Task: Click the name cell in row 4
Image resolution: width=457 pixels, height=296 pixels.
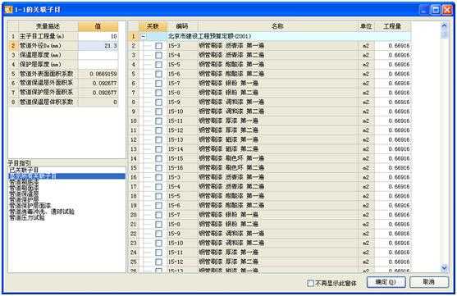Action: 278,65
